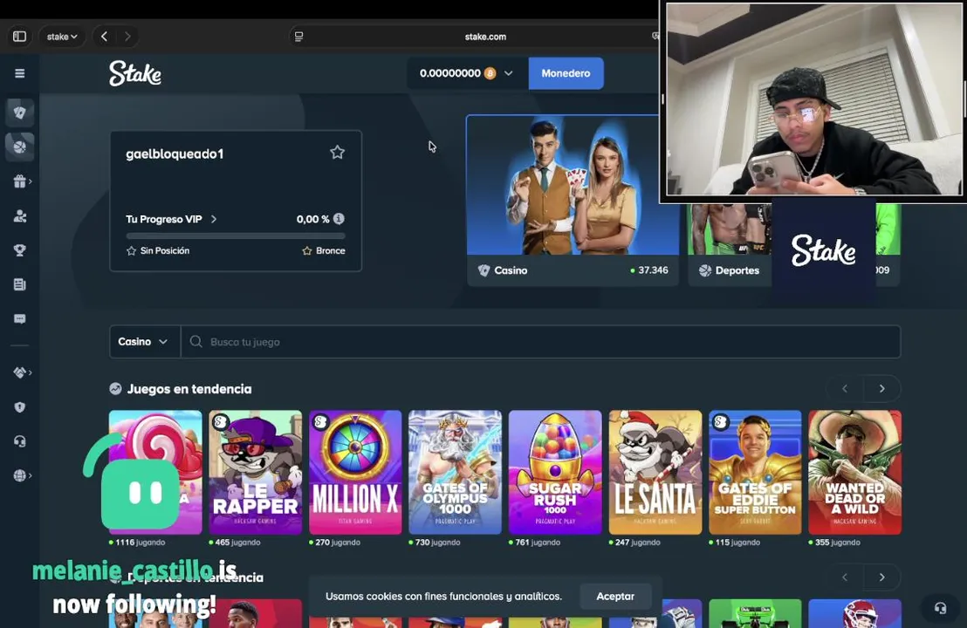Click the search magnifier icon
This screenshot has height=628, width=967.
pos(196,341)
